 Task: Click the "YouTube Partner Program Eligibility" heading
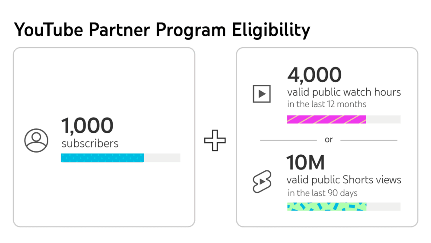click(162, 30)
